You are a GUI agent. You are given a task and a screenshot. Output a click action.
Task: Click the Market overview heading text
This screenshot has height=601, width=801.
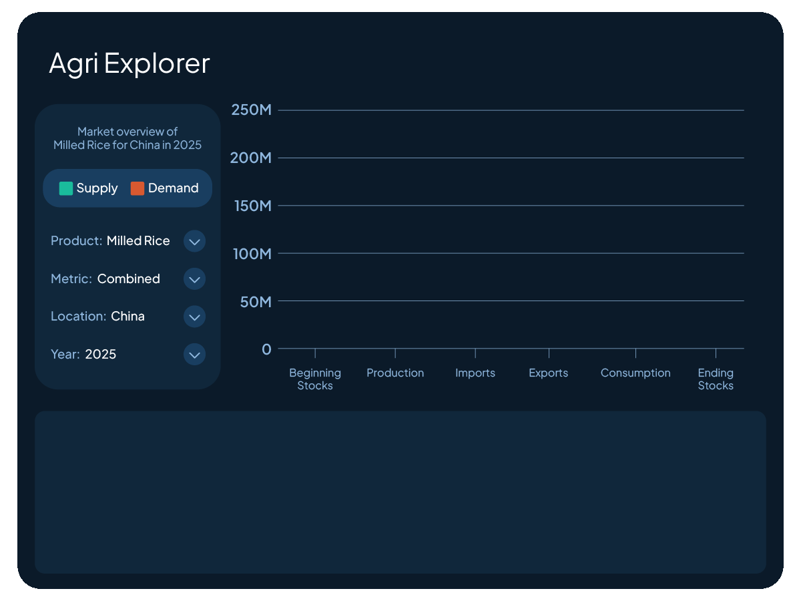tap(127, 138)
